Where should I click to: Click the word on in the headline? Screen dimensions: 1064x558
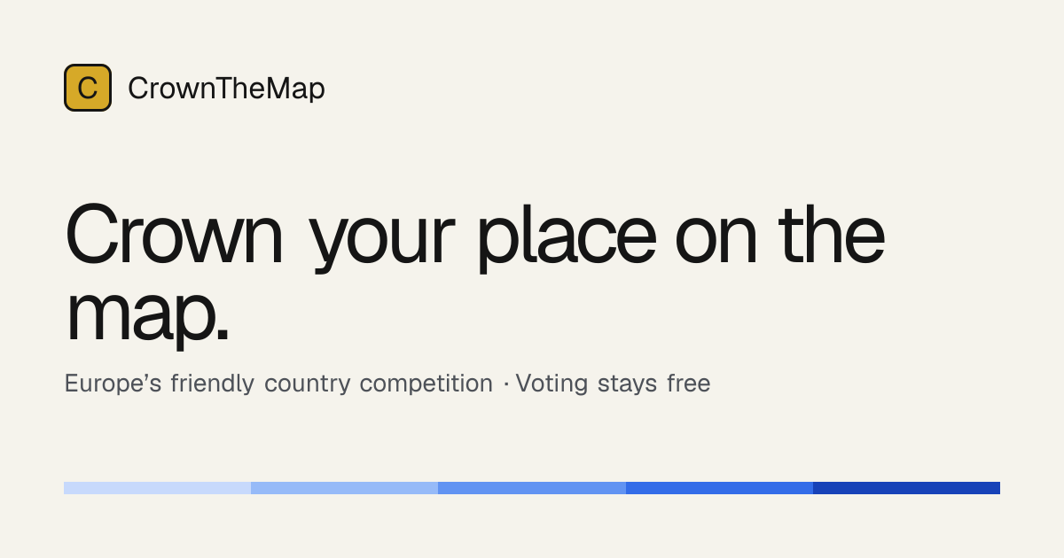[x=716, y=244]
